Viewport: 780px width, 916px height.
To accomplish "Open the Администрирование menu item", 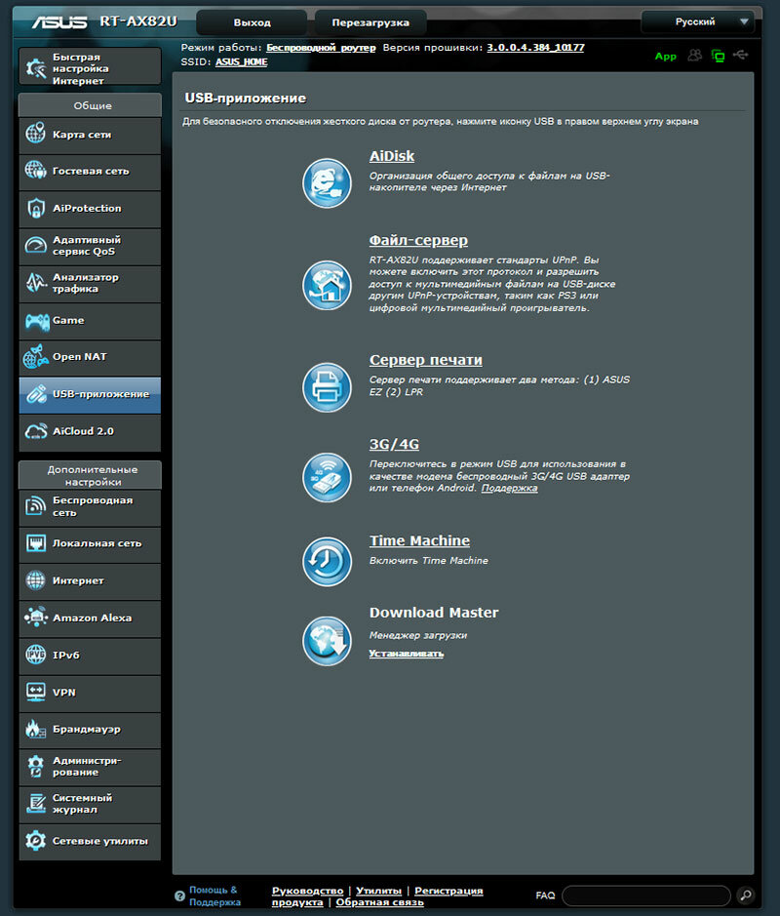I will (90, 767).
